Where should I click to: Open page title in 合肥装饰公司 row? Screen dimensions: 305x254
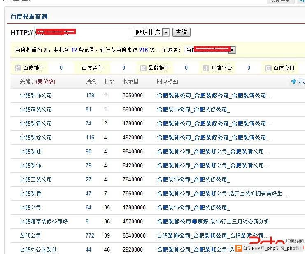[x=214, y=95]
